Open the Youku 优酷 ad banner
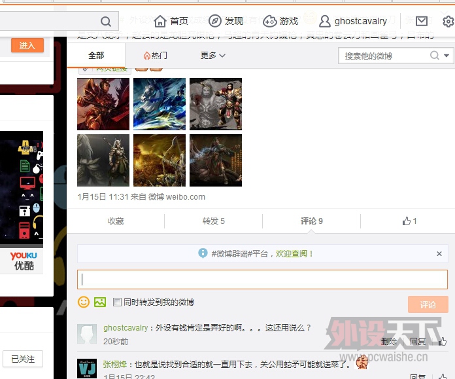The width and height of the screenshot is (455, 379). 22,202
